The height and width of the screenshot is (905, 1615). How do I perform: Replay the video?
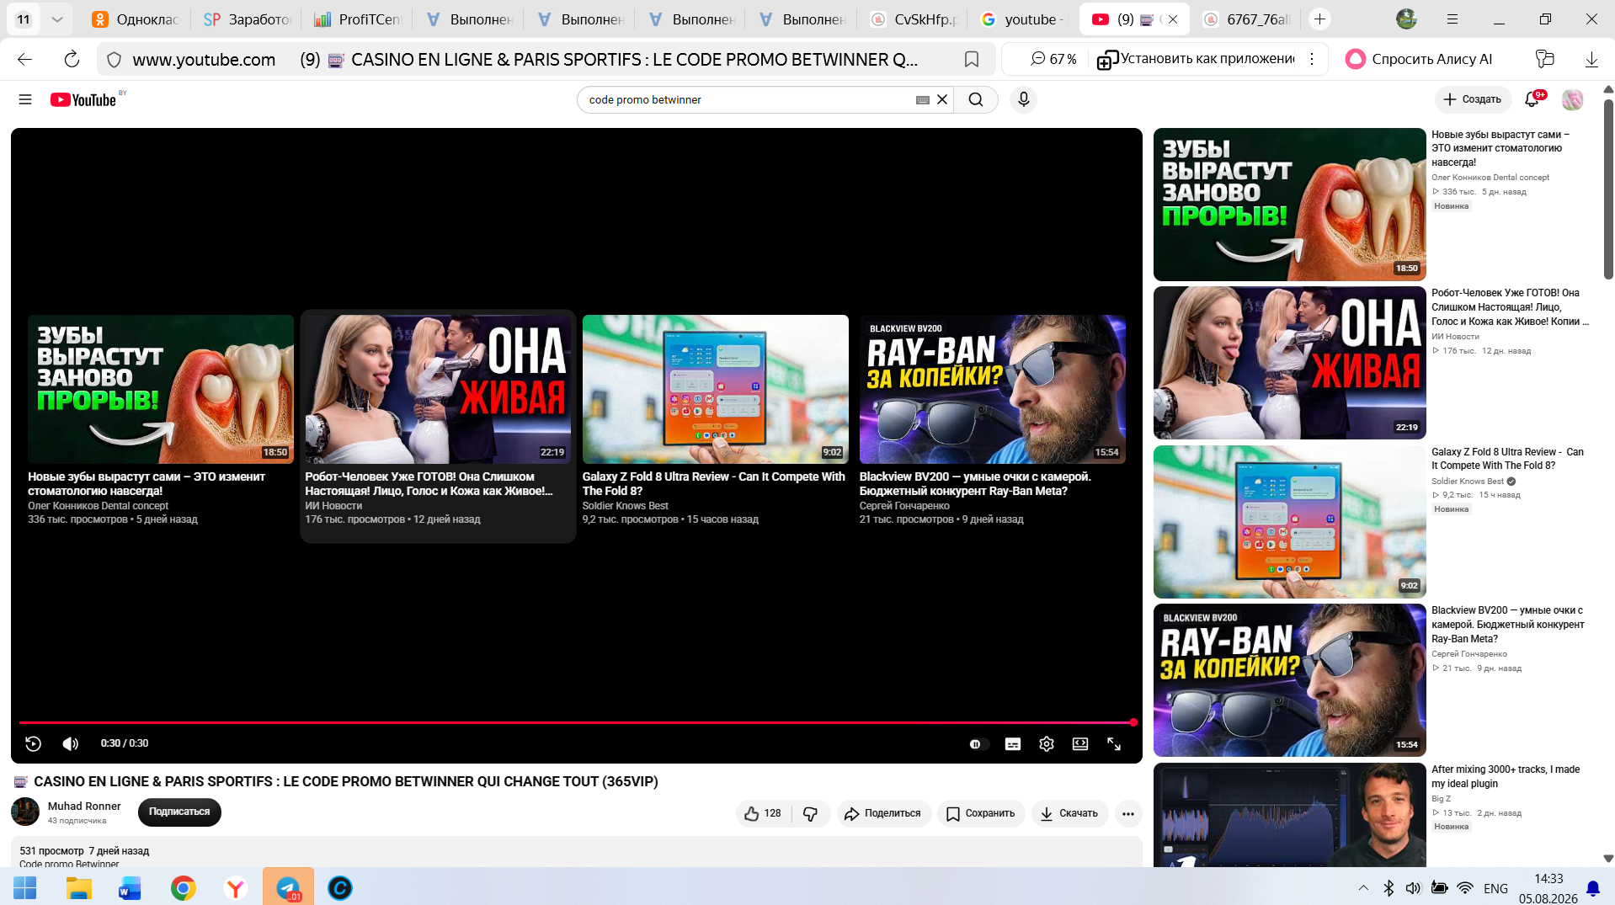pyautogui.click(x=34, y=743)
